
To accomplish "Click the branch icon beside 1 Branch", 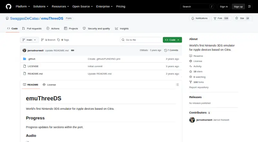I will [x=43, y=40].
